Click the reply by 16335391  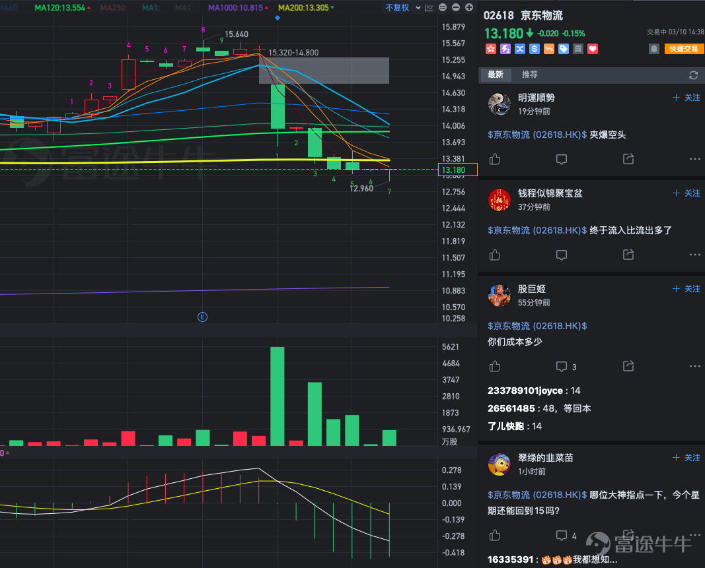click(x=552, y=559)
